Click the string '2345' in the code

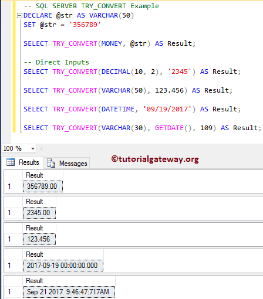point(180,72)
